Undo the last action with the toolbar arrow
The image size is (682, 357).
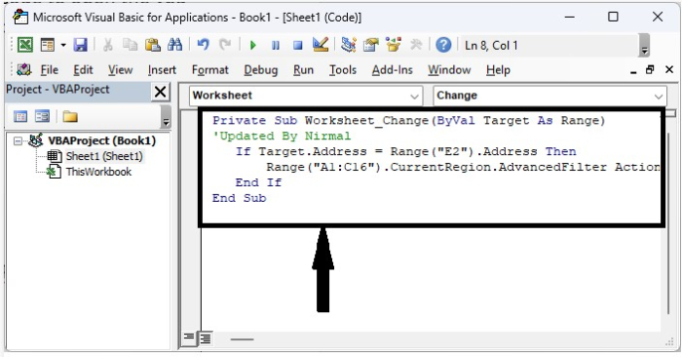[x=203, y=45]
